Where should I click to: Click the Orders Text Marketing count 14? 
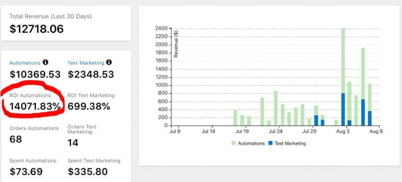[73, 143]
